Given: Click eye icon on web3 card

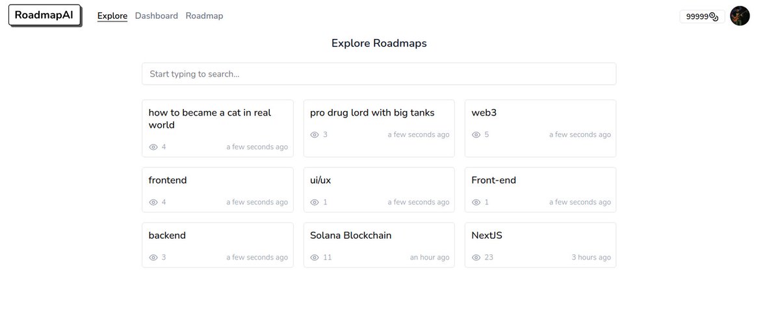Looking at the screenshot, I should [476, 134].
